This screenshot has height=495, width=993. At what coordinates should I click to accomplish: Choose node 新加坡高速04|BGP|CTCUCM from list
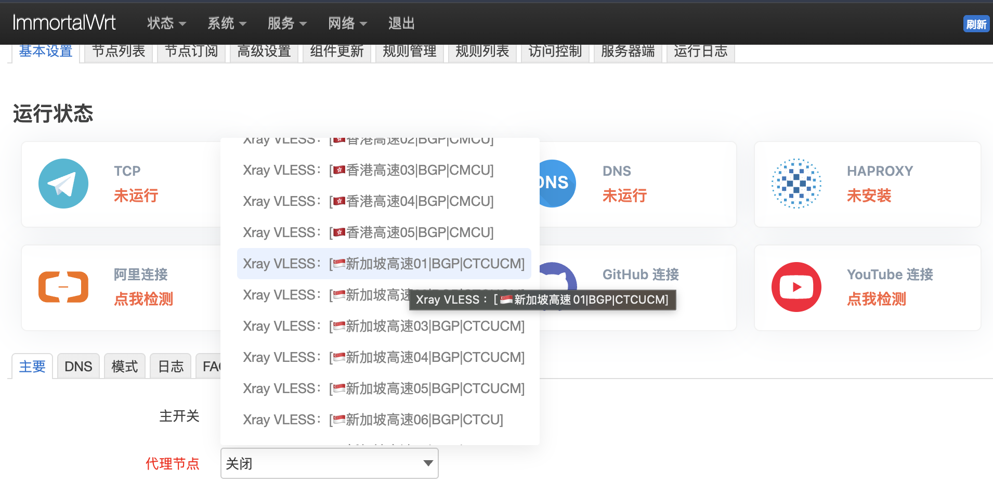(384, 357)
